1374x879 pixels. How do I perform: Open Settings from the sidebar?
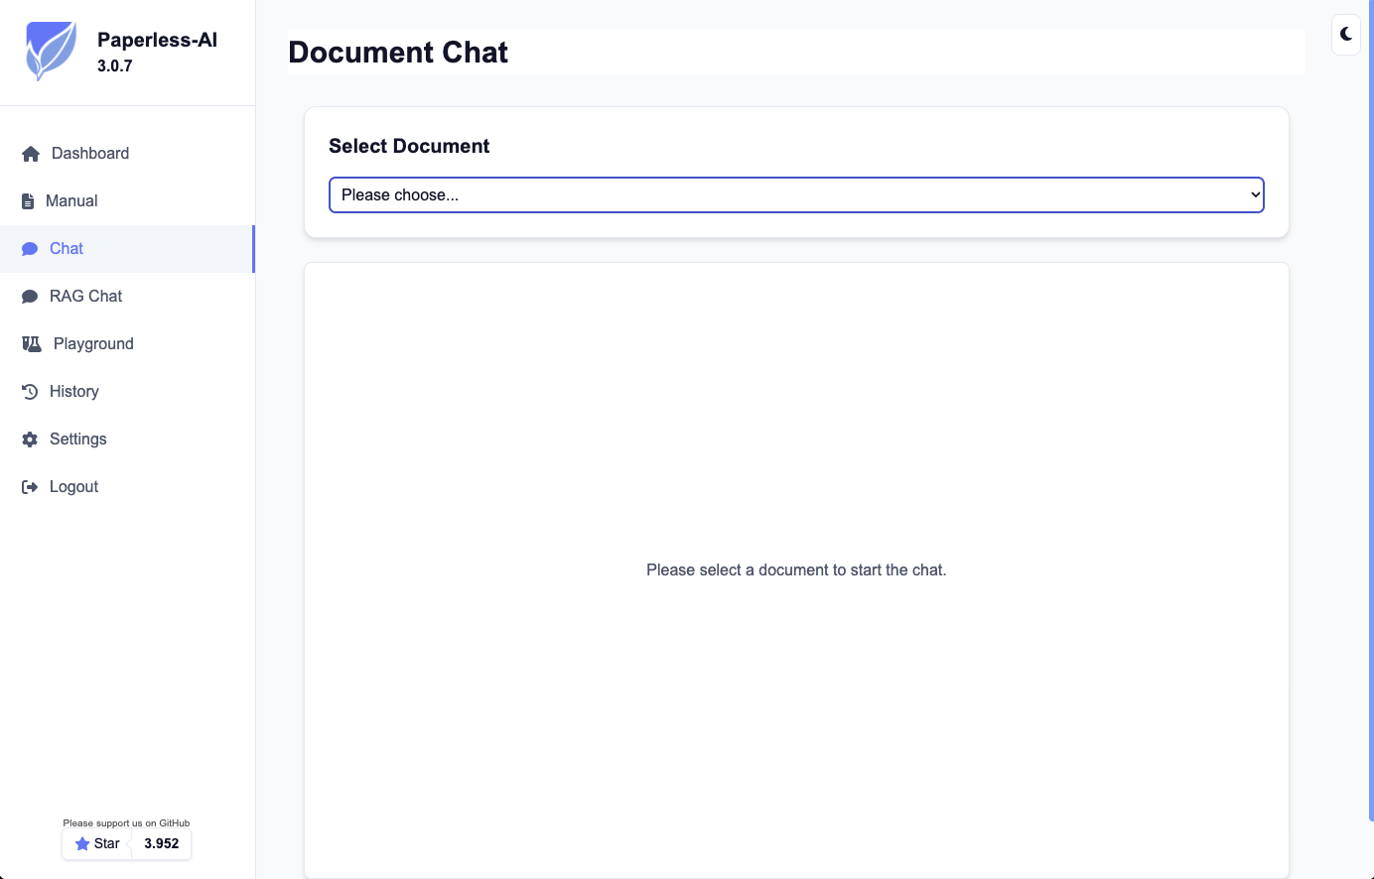(x=127, y=439)
